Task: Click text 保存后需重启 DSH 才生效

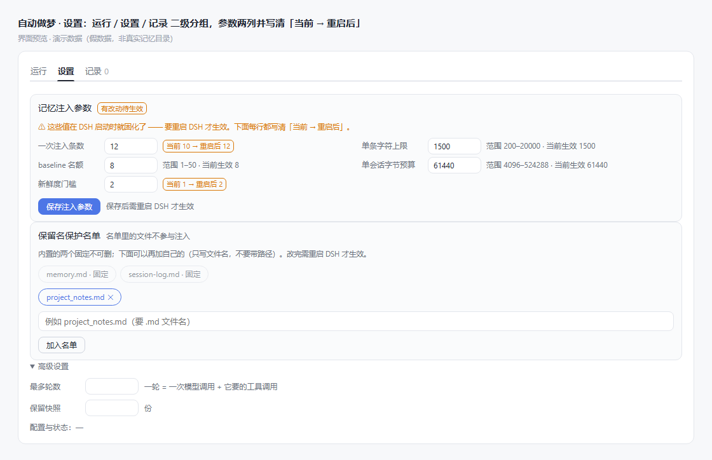Action: pos(150,206)
